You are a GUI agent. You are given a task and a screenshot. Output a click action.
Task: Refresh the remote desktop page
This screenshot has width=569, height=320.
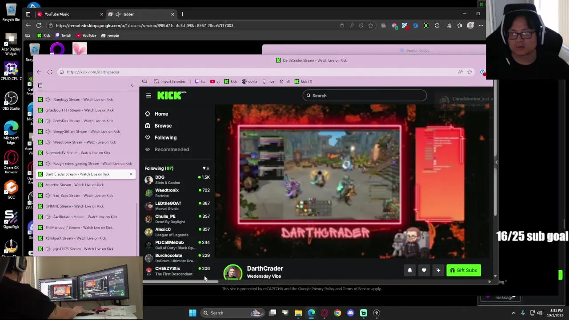pyautogui.click(x=39, y=25)
